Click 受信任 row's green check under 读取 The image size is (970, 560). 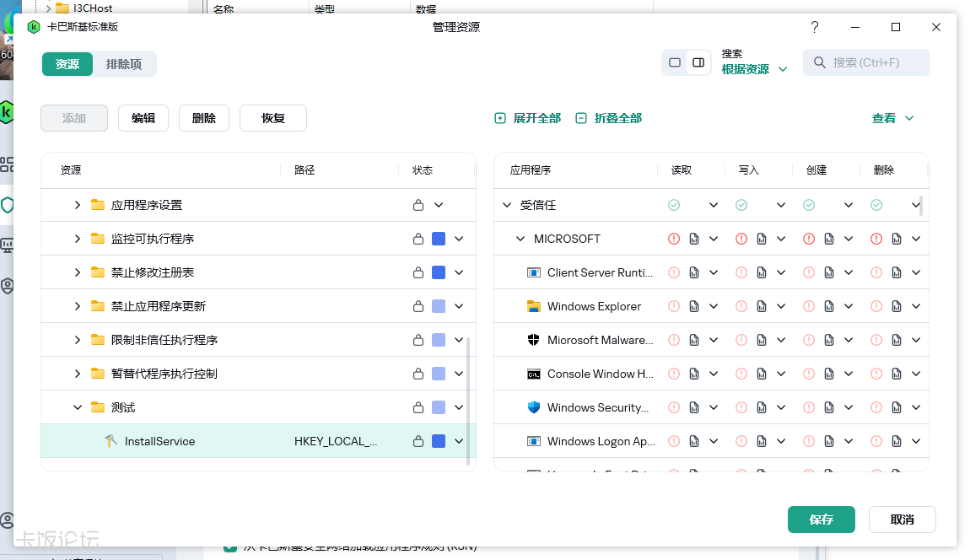[x=674, y=205]
